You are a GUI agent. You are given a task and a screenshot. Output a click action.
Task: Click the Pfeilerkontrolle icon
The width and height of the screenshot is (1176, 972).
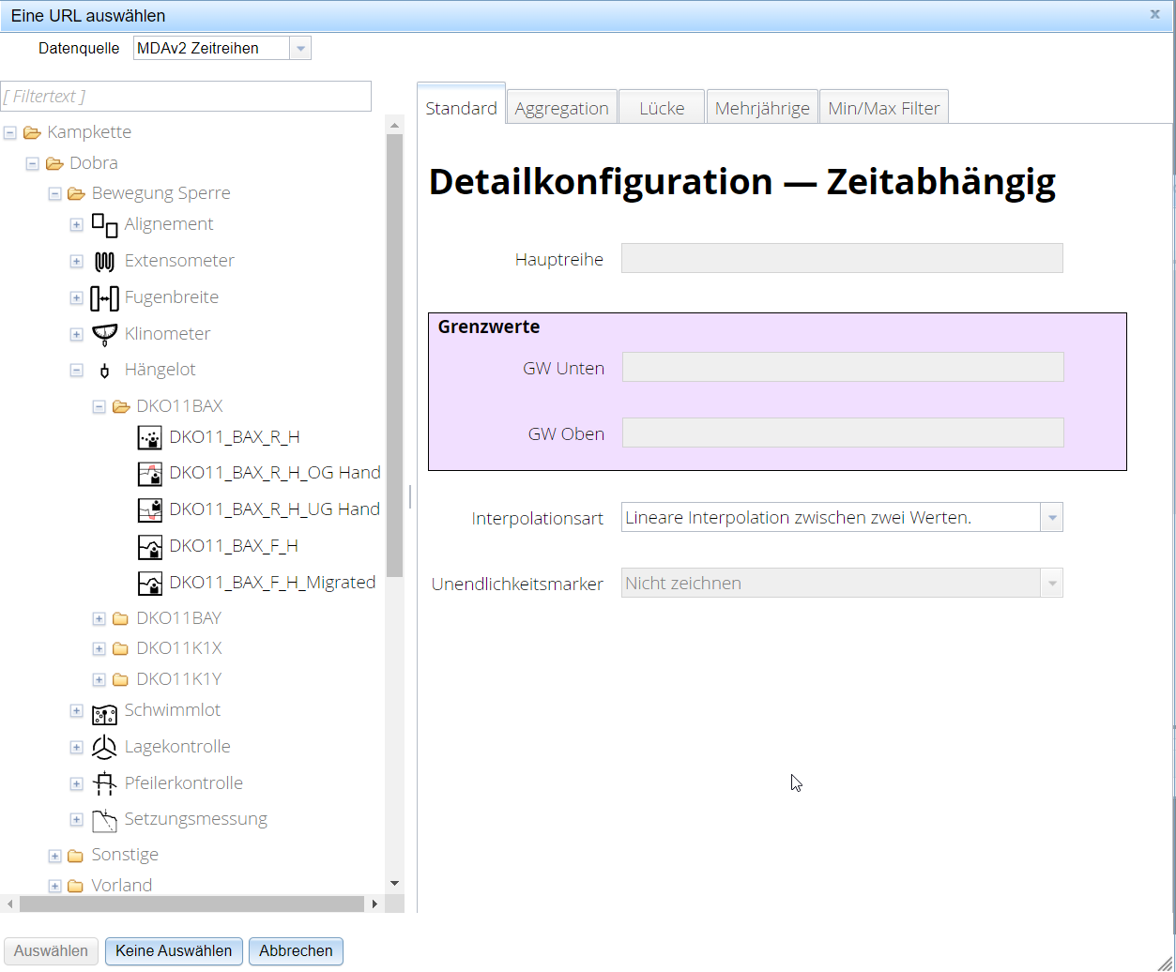click(104, 782)
